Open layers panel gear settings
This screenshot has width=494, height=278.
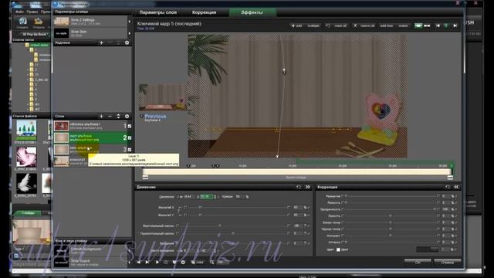[127, 117]
